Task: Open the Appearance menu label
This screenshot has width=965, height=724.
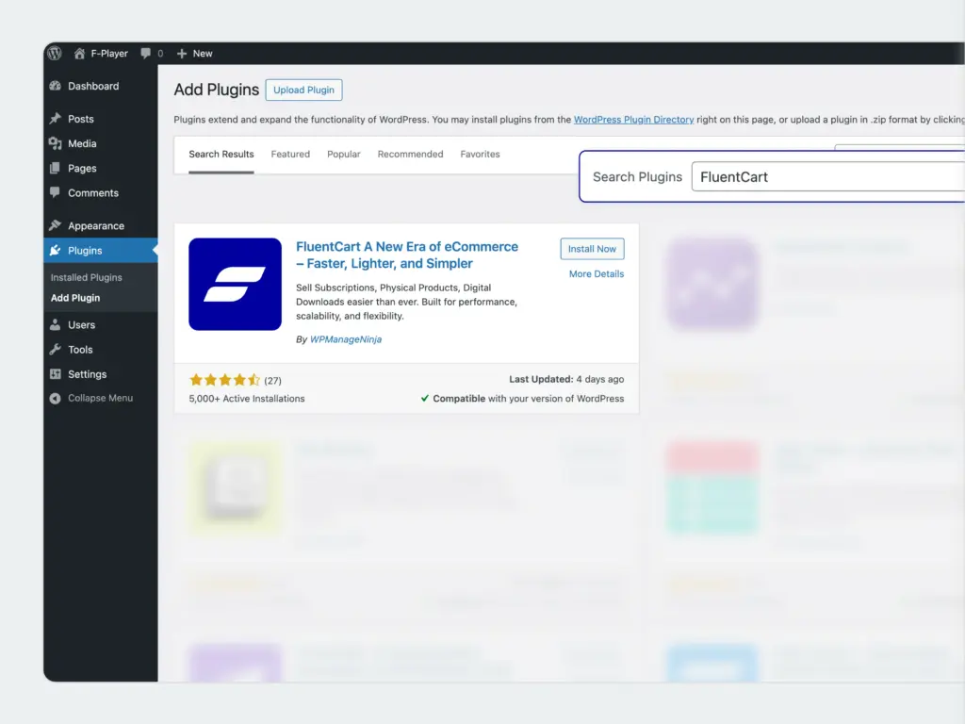Action: [96, 226]
